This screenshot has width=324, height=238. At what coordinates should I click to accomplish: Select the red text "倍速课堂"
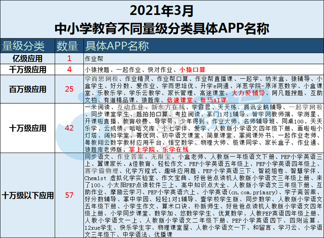pyautogui.click(x=179, y=100)
